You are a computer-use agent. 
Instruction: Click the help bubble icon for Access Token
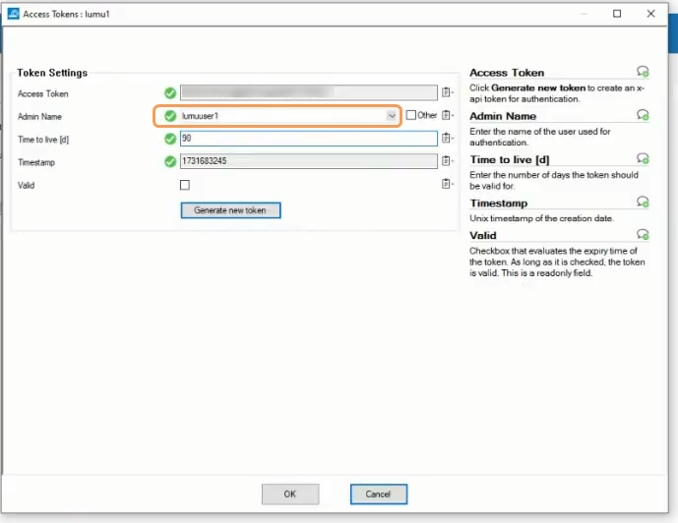(x=643, y=72)
